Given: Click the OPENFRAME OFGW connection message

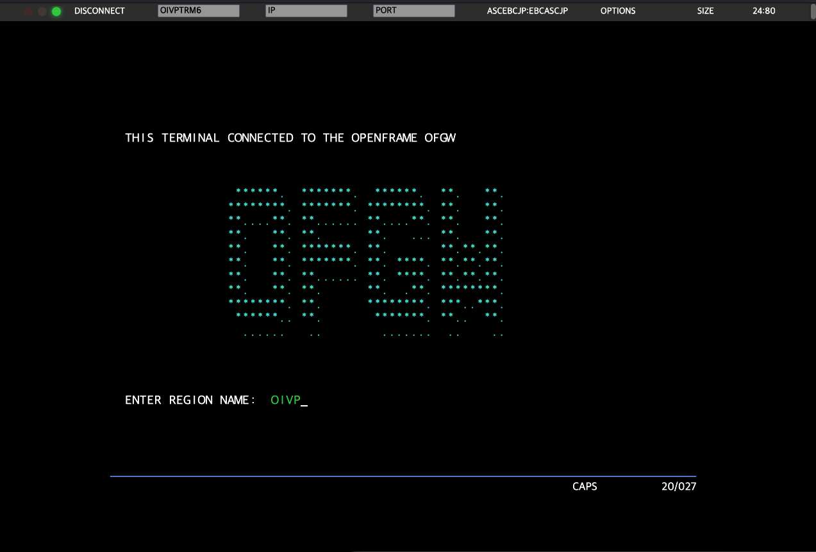Looking at the screenshot, I should click(290, 138).
